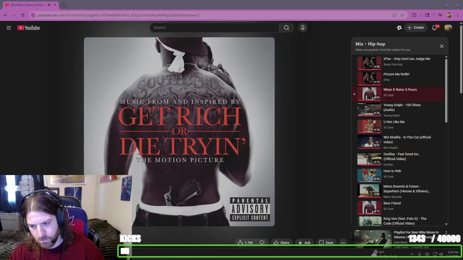463x260 pixels.
Task: Like the video with thumbs-up 1.1M
Action: coord(245,243)
